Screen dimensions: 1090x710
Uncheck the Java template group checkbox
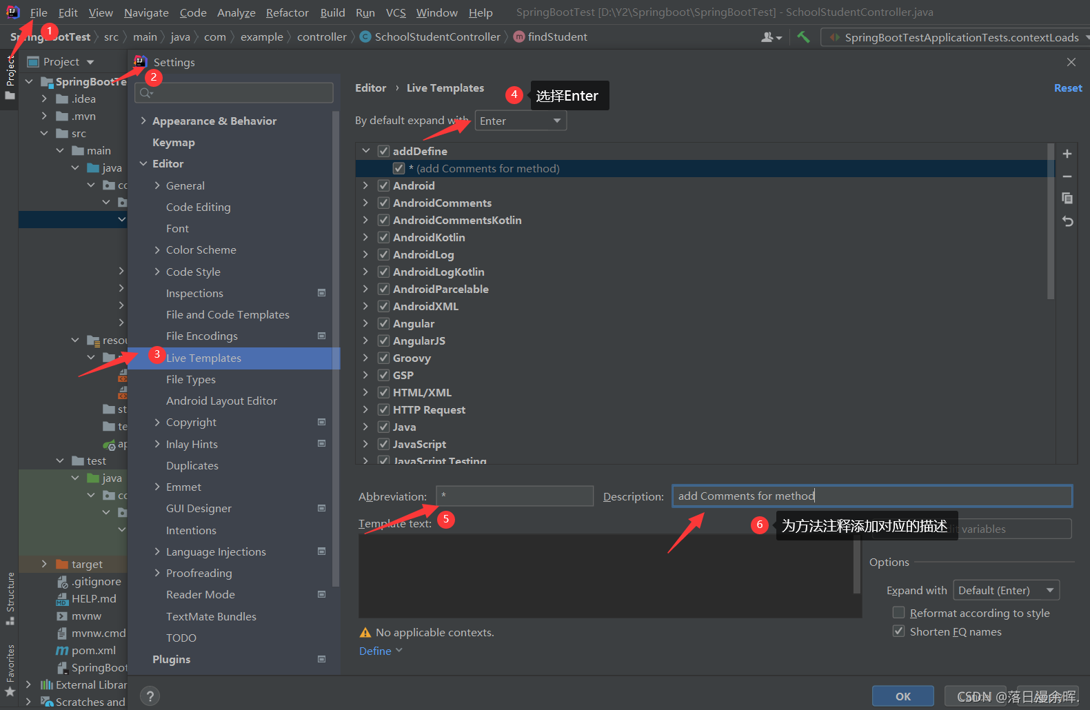point(384,427)
